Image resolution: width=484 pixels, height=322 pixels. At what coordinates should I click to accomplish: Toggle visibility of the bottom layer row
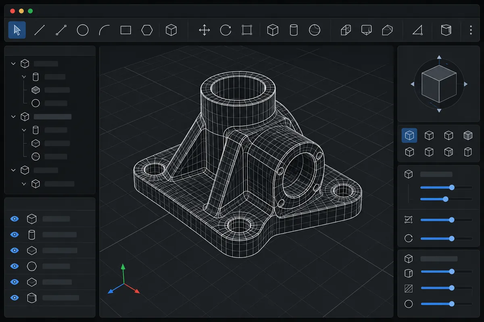(15, 298)
